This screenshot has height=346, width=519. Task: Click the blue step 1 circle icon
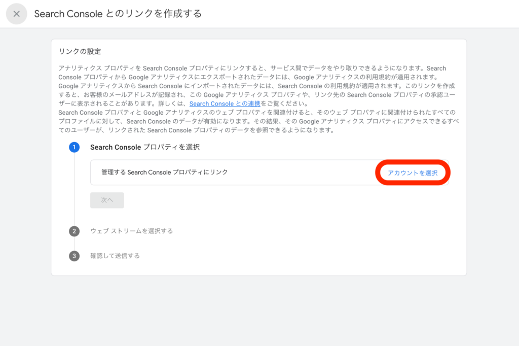click(x=75, y=147)
